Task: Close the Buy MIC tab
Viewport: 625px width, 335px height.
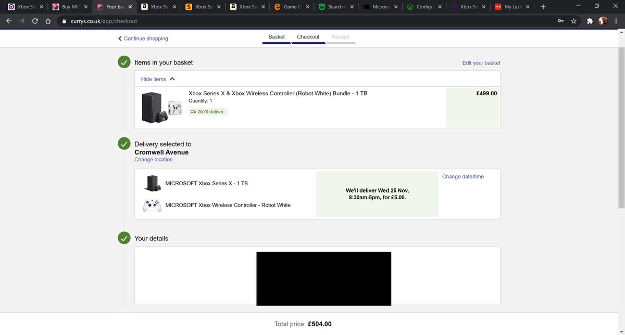Action: (85, 7)
